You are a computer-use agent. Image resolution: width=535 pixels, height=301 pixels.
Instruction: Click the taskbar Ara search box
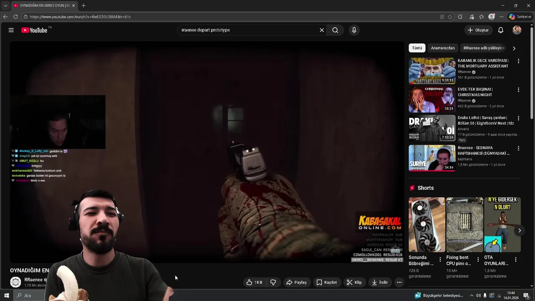(x=29, y=296)
